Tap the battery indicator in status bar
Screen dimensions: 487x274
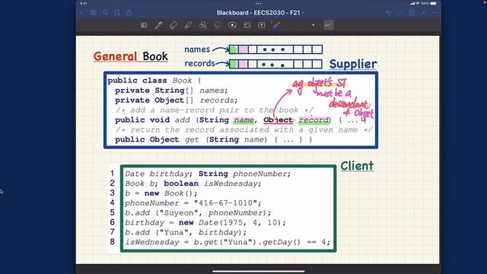coord(433,3)
